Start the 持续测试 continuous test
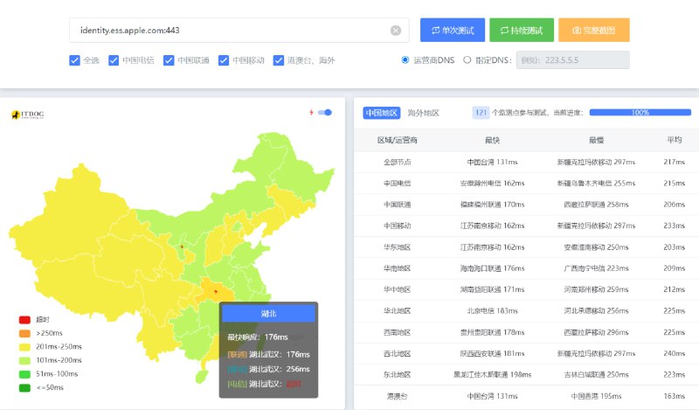 (x=522, y=30)
